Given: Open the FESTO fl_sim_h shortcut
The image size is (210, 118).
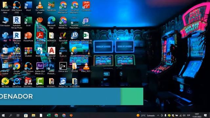Looking at the screenshot, I should (63, 52).
